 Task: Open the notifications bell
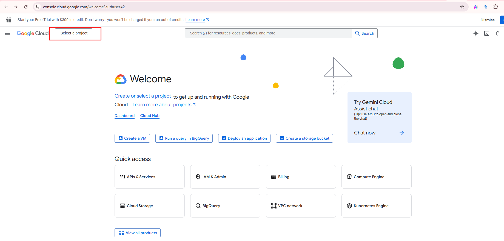[498, 33]
